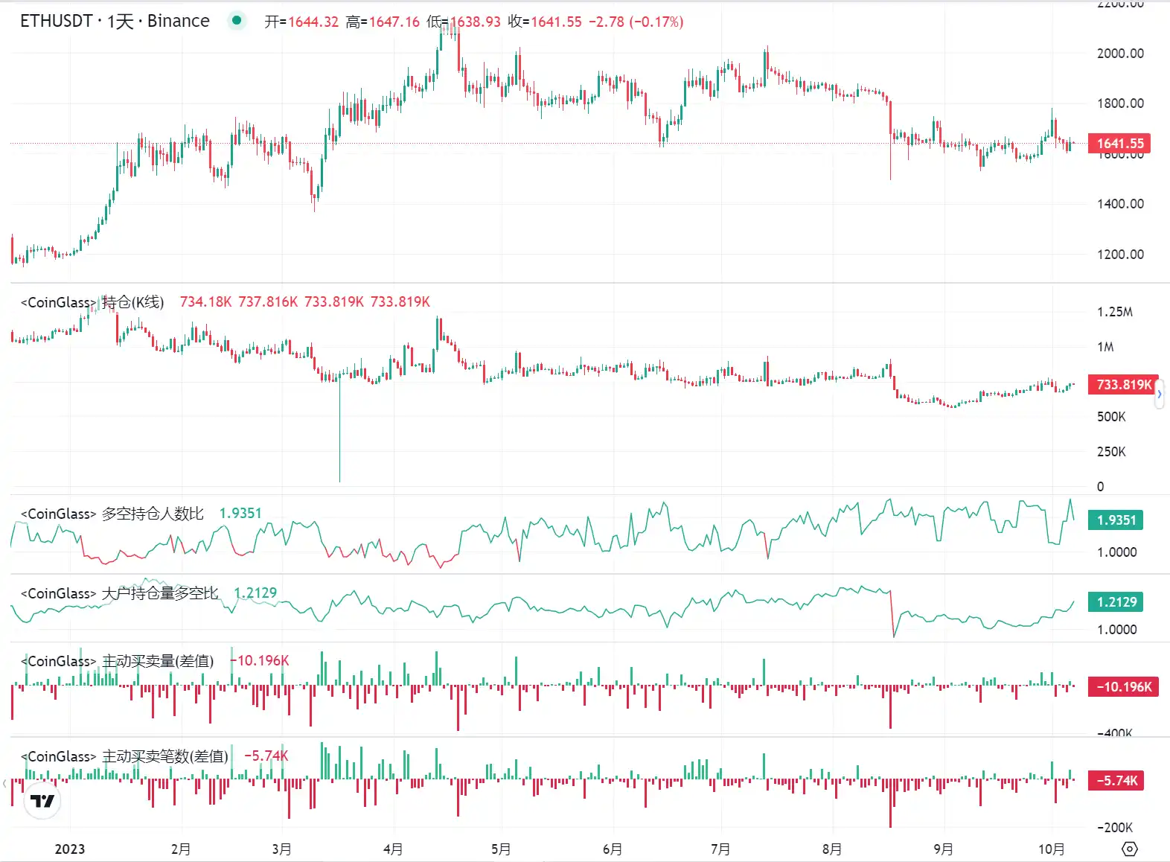Click the TradingView logo badge
The image size is (1170, 862).
pyautogui.click(x=42, y=801)
